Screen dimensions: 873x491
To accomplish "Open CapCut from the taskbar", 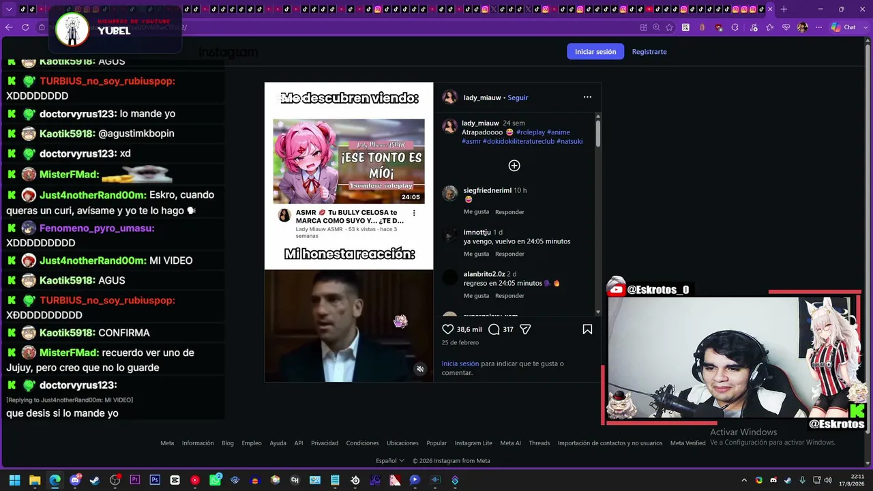I will (x=175, y=480).
